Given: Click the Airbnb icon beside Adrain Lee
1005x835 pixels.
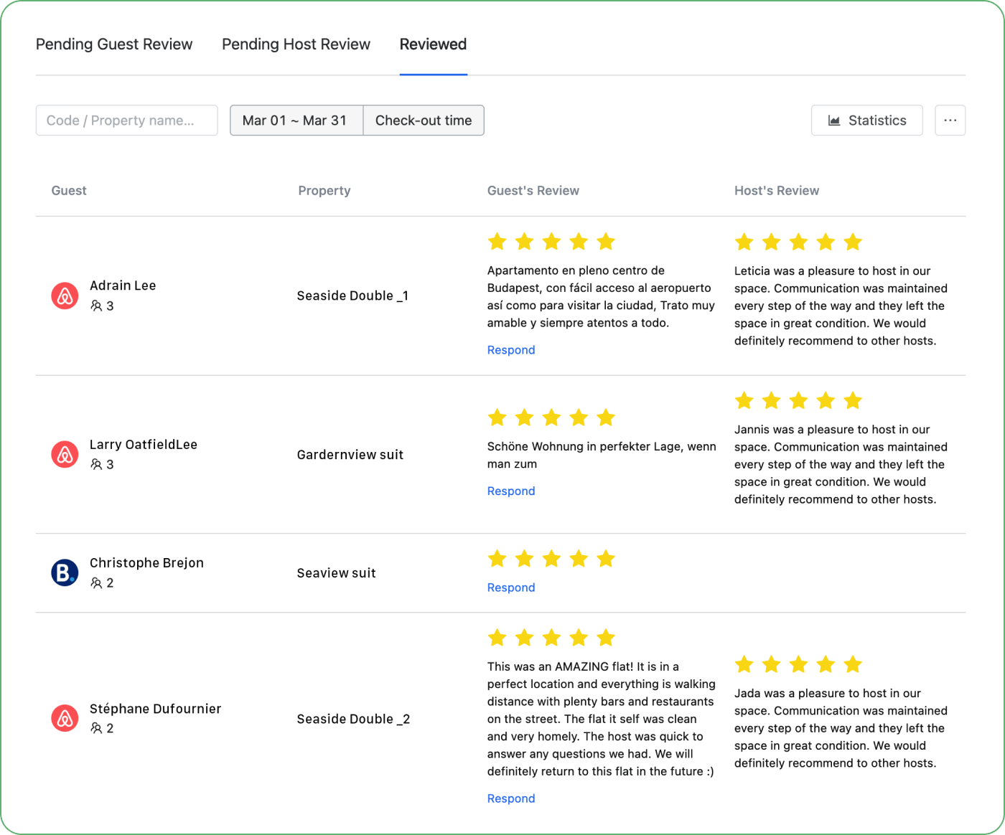Looking at the screenshot, I should (65, 296).
